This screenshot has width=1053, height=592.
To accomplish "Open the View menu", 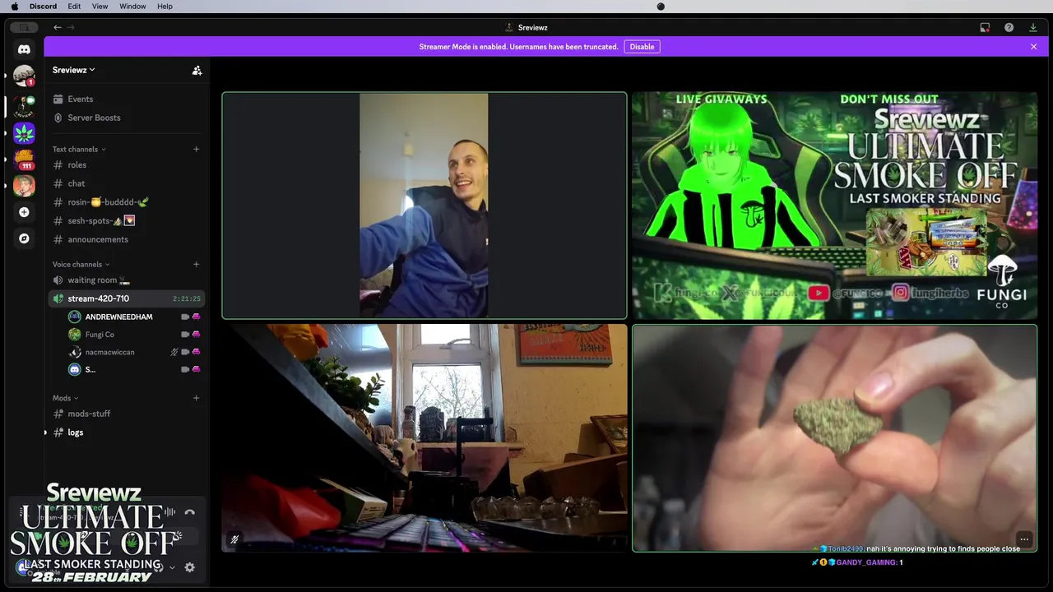I will pyautogui.click(x=100, y=7).
